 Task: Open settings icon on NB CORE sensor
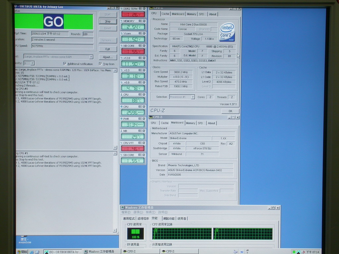pos(140,46)
